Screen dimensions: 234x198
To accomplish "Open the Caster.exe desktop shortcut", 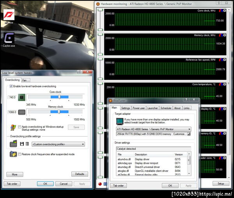I will click(9, 40).
